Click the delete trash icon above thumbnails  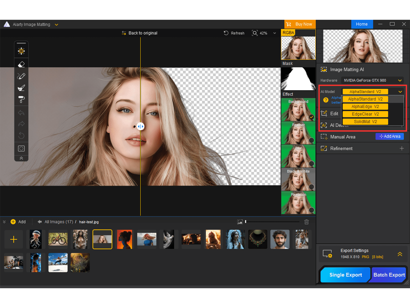[x=306, y=222]
